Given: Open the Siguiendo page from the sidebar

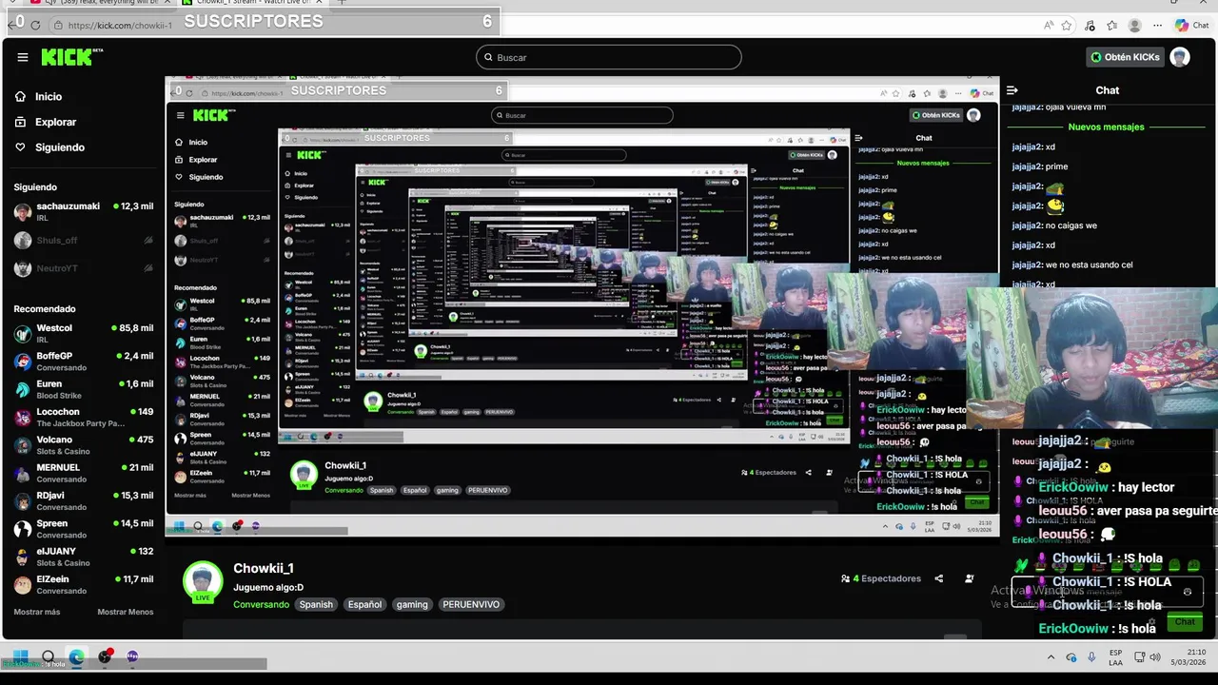Looking at the screenshot, I should pos(50,147).
